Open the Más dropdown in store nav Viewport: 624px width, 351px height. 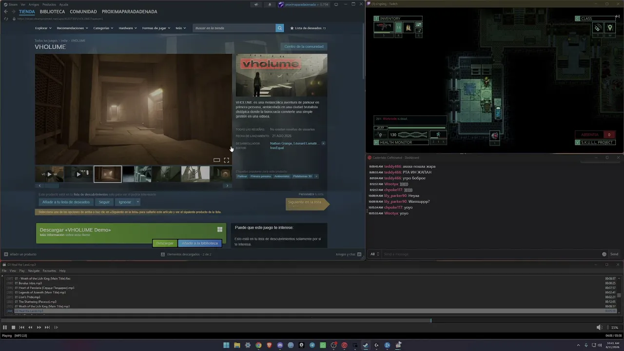[x=180, y=28]
